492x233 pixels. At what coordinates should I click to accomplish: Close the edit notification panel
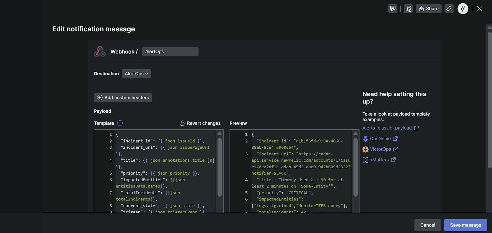tap(480, 9)
